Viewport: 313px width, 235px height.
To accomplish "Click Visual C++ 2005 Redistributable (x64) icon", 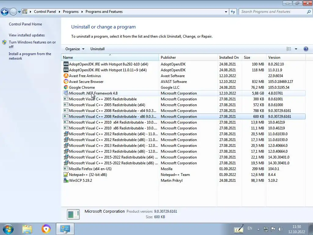I will [x=66, y=105].
